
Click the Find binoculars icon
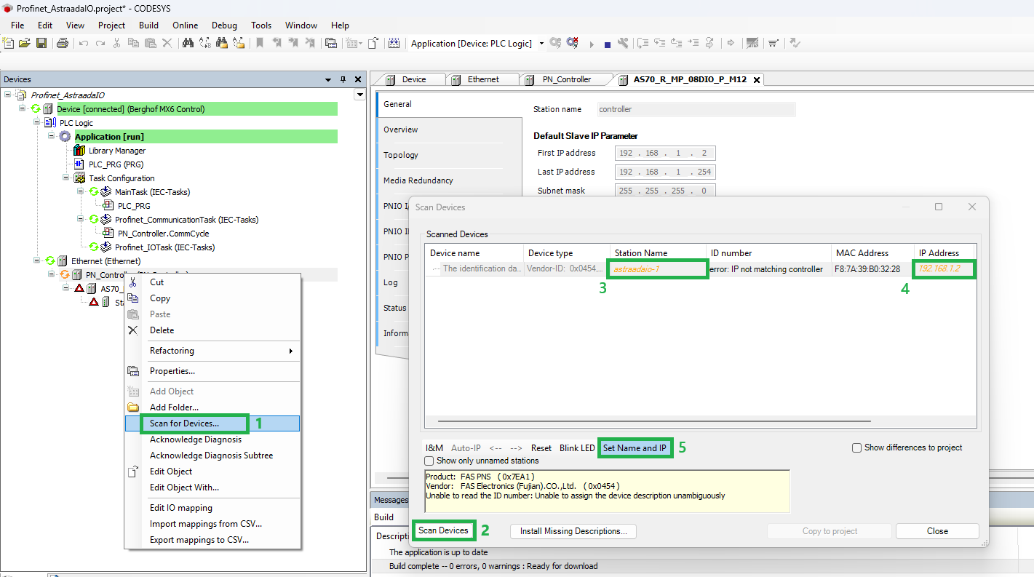pyautogui.click(x=188, y=43)
